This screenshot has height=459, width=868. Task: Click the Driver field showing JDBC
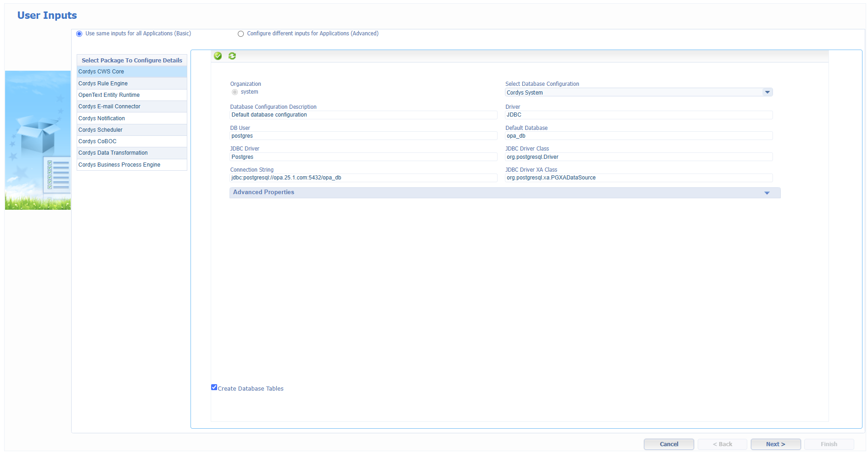[638, 115]
